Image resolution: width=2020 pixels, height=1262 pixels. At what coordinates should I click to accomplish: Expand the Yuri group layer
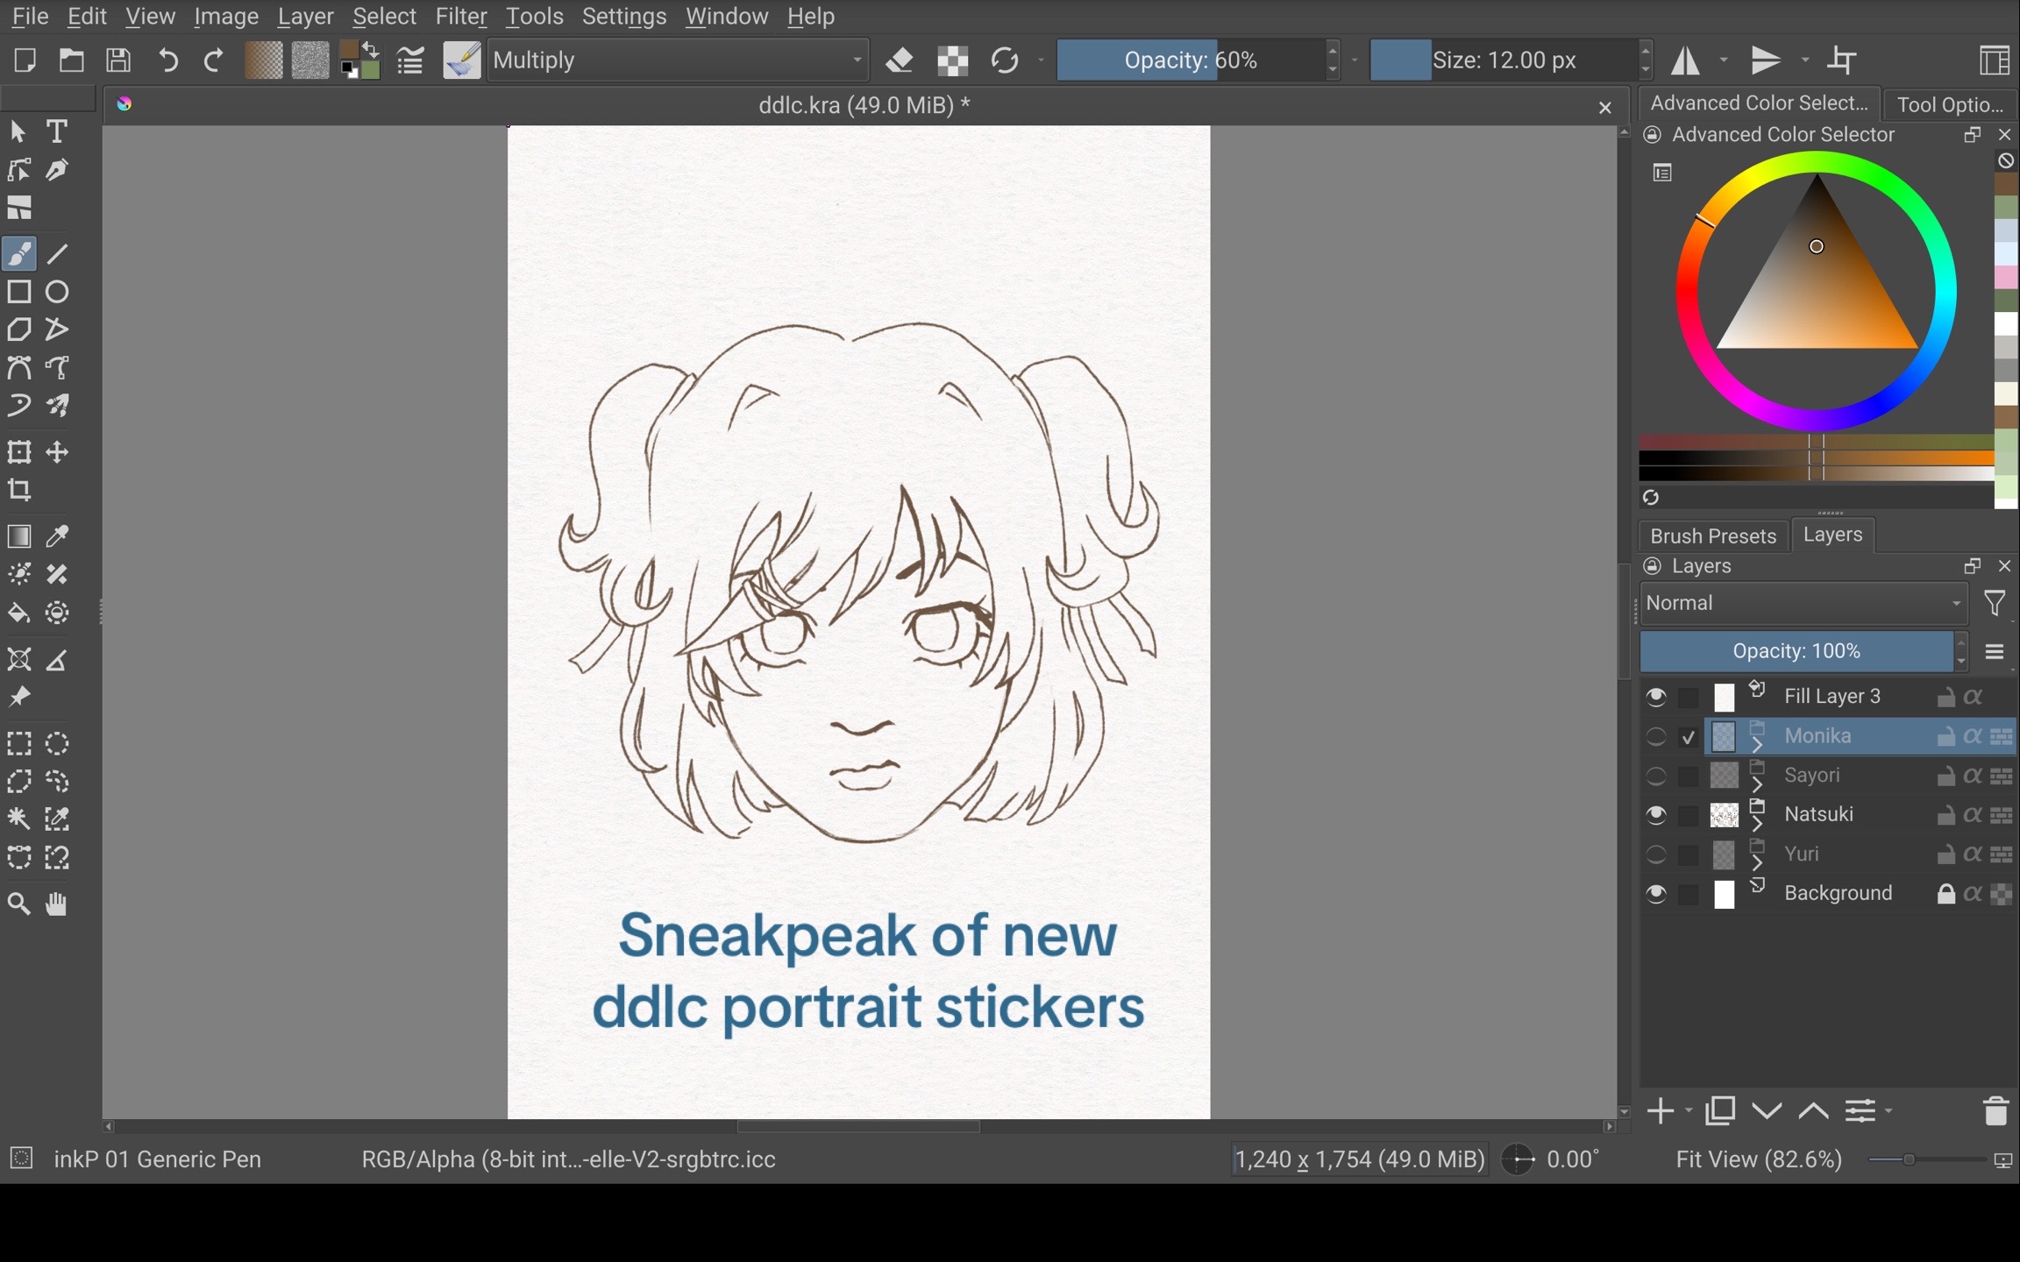1757,864
